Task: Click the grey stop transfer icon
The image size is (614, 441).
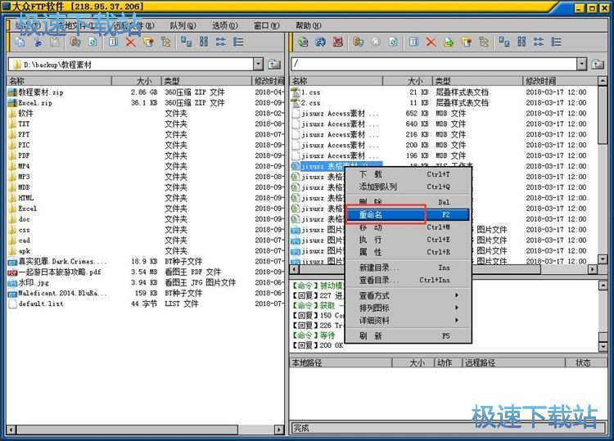Action: 376,42
